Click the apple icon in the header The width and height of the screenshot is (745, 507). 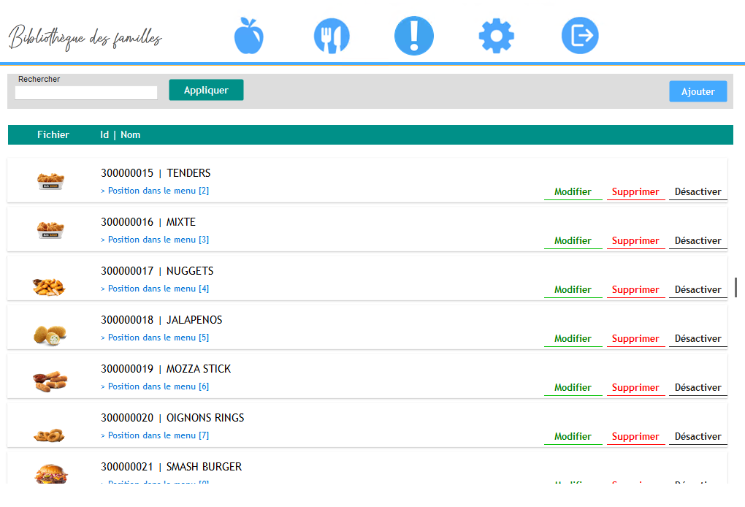(248, 36)
